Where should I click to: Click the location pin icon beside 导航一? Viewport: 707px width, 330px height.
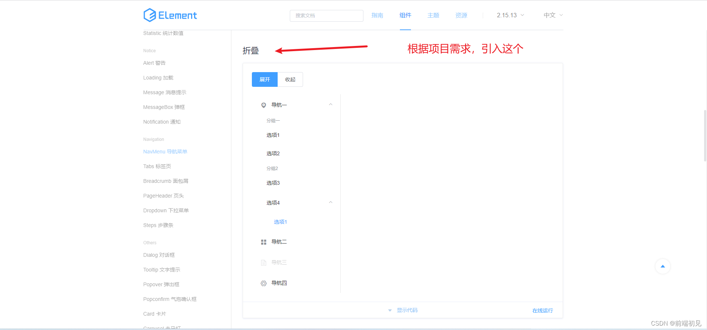(x=264, y=105)
